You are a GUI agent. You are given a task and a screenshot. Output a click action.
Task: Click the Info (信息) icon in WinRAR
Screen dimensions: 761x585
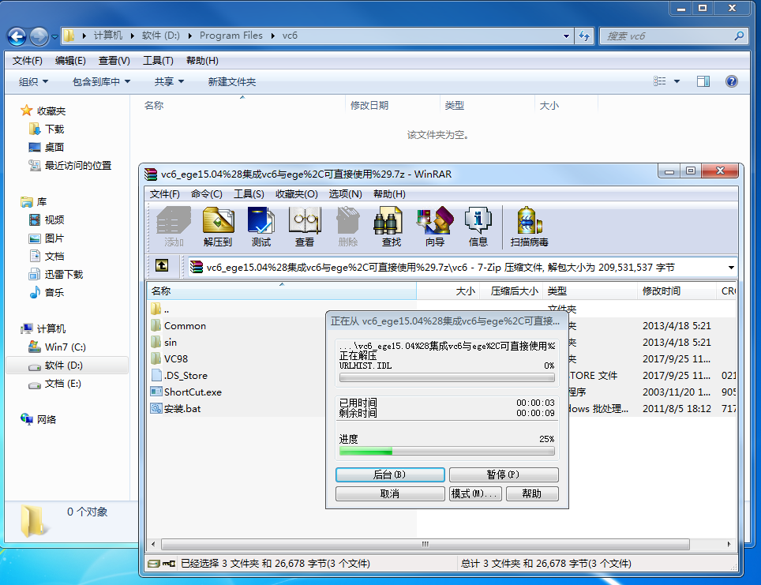coord(478,227)
